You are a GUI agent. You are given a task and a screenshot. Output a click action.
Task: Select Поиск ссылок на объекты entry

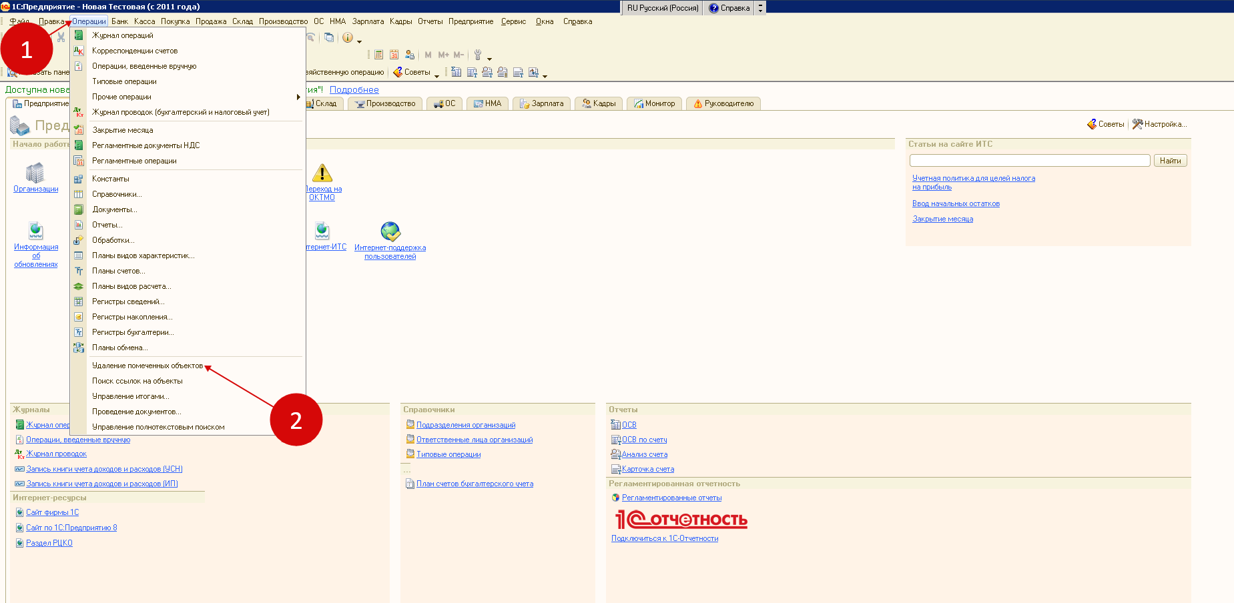(x=137, y=381)
